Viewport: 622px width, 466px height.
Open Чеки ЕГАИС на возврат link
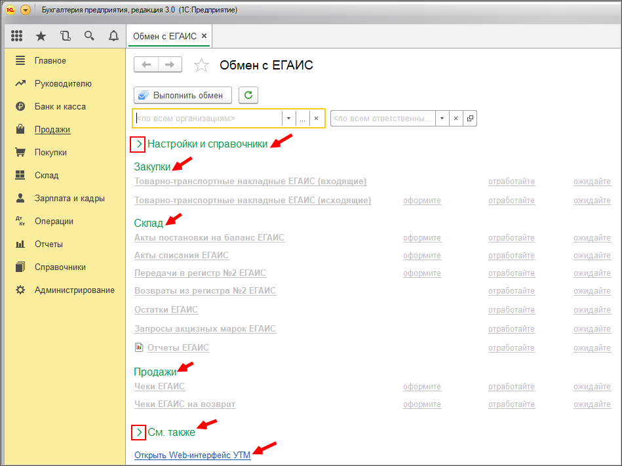click(x=185, y=404)
